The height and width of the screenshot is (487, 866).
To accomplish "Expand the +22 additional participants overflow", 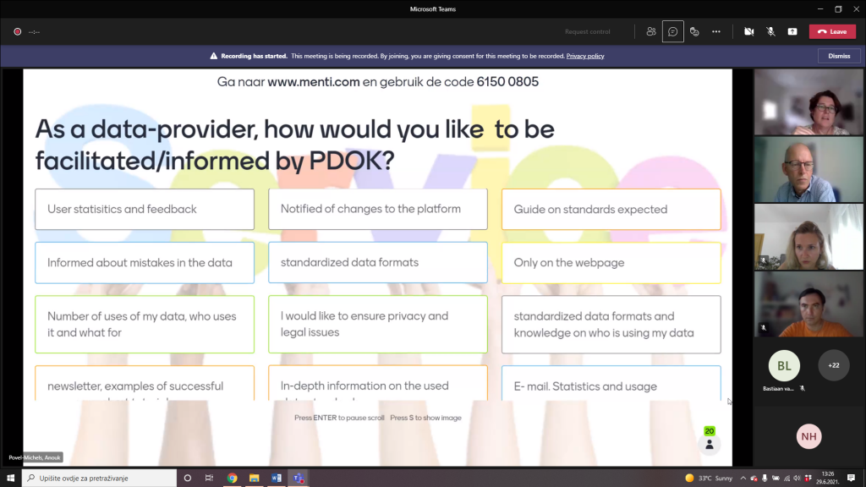I will (833, 365).
